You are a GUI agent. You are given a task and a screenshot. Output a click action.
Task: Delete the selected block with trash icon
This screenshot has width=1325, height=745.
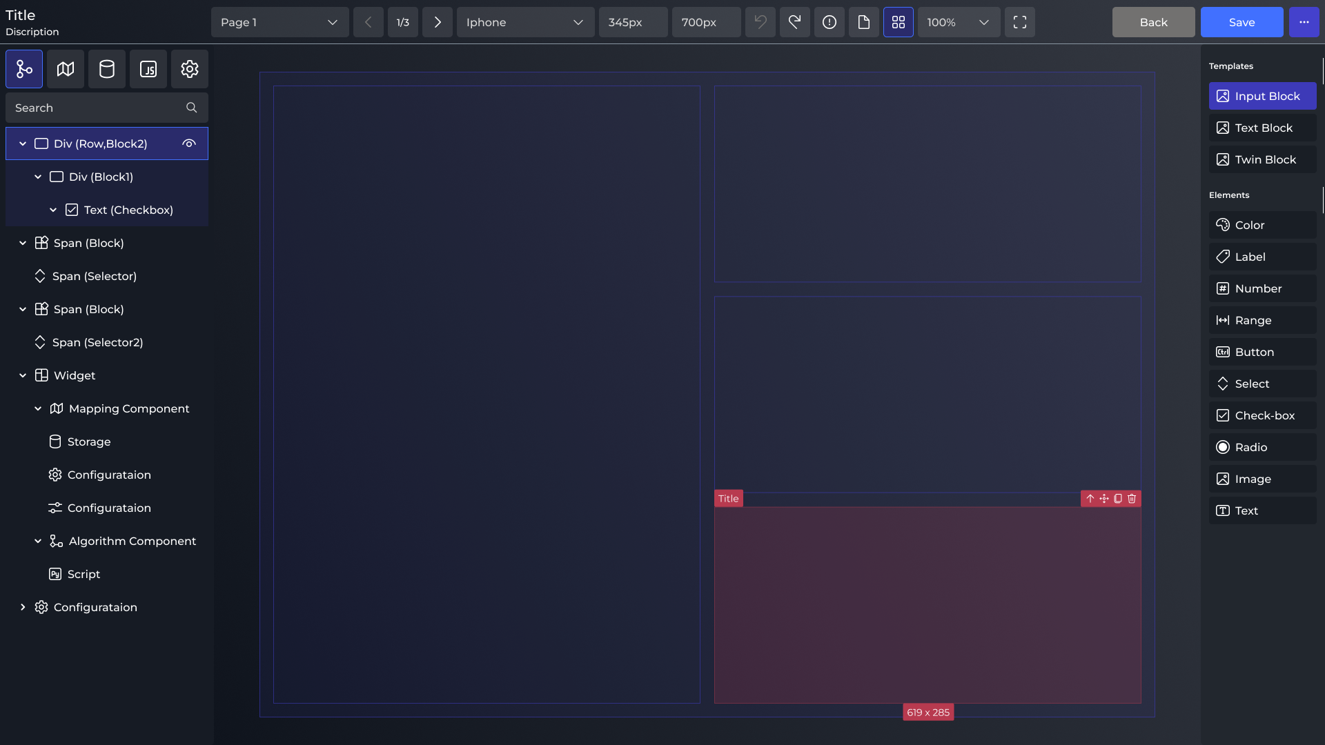click(1132, 499)
